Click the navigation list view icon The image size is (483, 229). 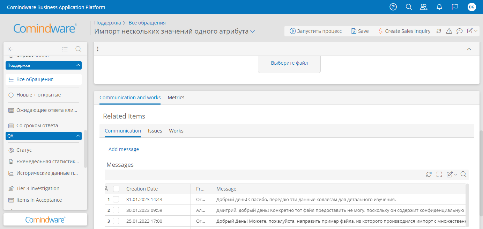pos(65,49)
